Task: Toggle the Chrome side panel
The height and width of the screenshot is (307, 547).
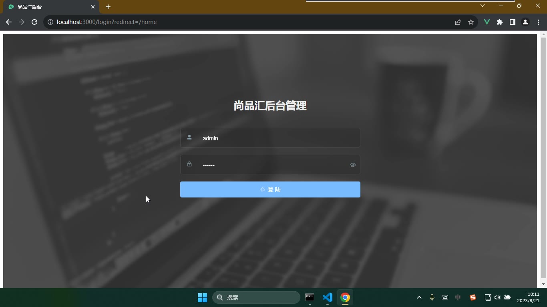Action: pyautogui.click(x=512, y=22)
